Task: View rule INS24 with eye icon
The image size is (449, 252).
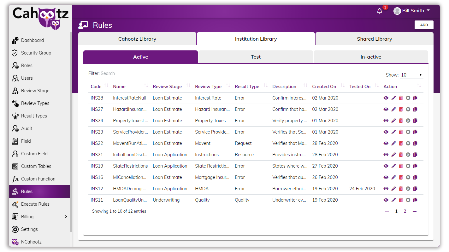Action: click(x=386, y=121)
